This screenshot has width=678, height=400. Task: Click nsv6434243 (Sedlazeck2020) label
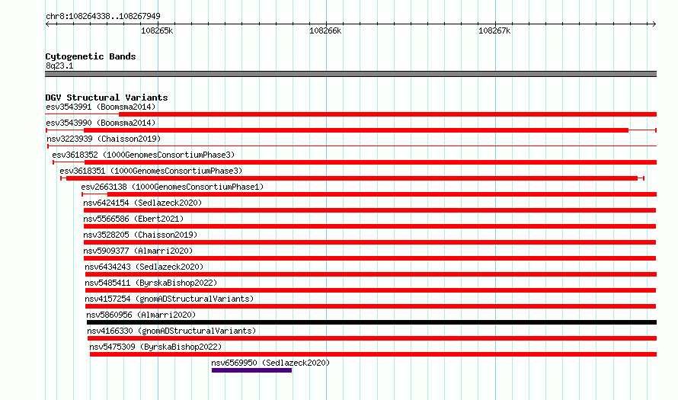[x=144, y=267]
